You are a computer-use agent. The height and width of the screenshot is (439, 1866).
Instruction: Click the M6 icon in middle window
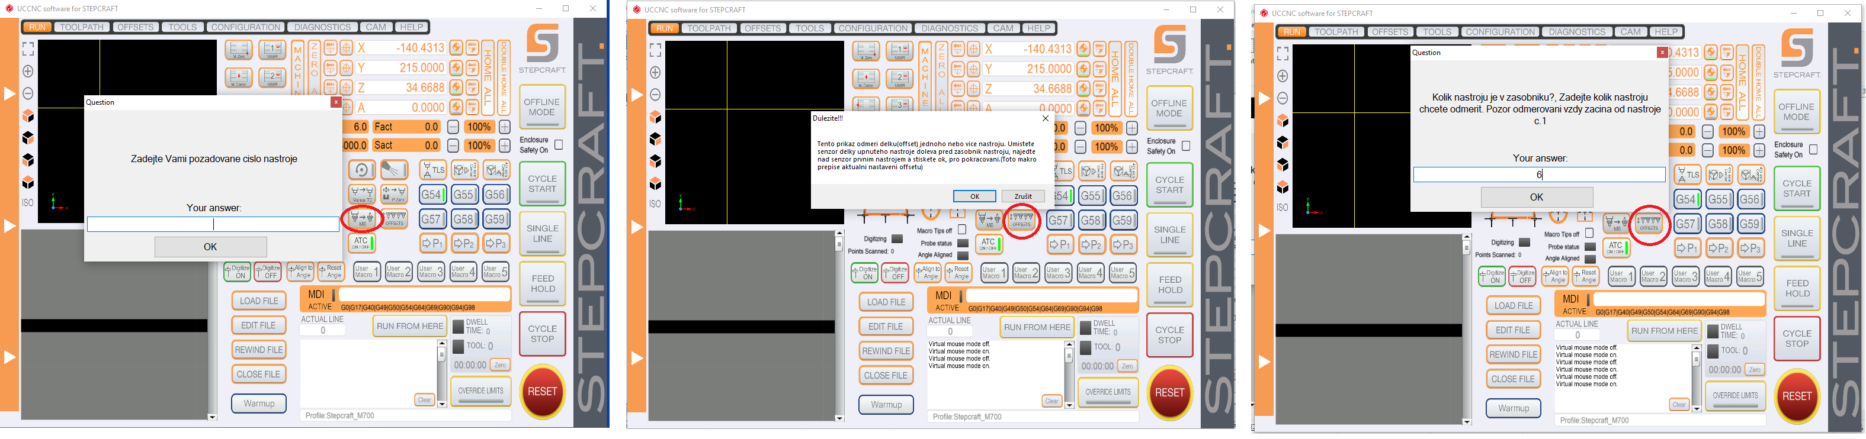point(989,221)
